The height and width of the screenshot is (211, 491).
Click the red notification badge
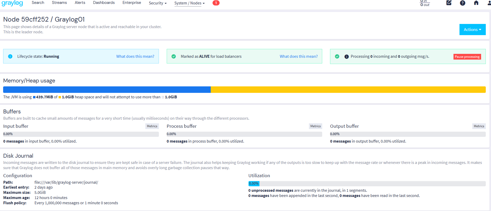click(x=216, y=3)
